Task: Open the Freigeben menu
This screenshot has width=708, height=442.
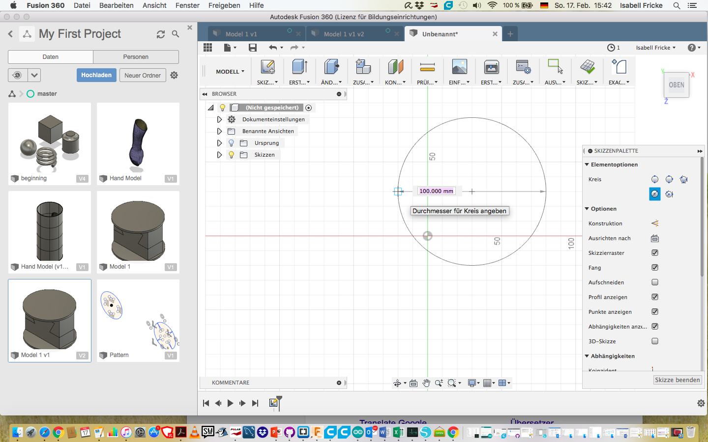Action: pos(224,5)
